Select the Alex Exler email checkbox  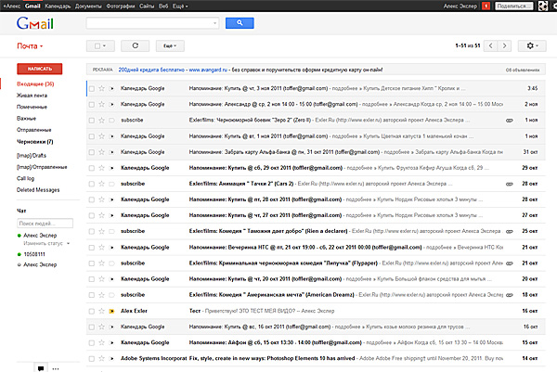90,311
